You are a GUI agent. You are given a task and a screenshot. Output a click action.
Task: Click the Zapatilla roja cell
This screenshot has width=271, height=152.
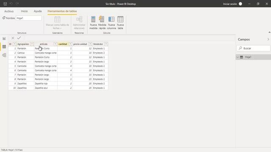46,84
